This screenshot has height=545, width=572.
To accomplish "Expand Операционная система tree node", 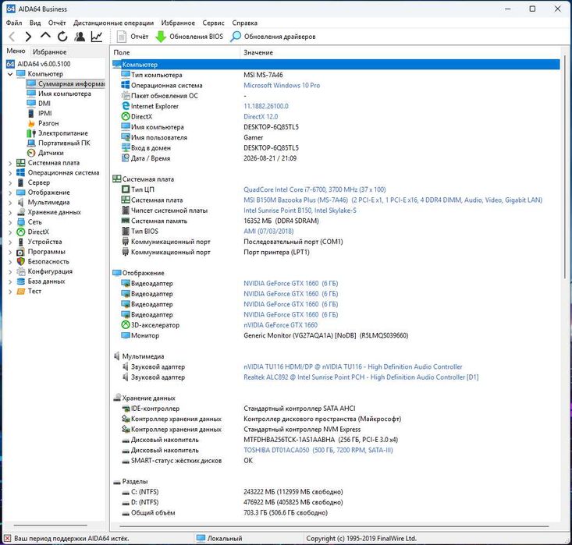I will [10, 173].
